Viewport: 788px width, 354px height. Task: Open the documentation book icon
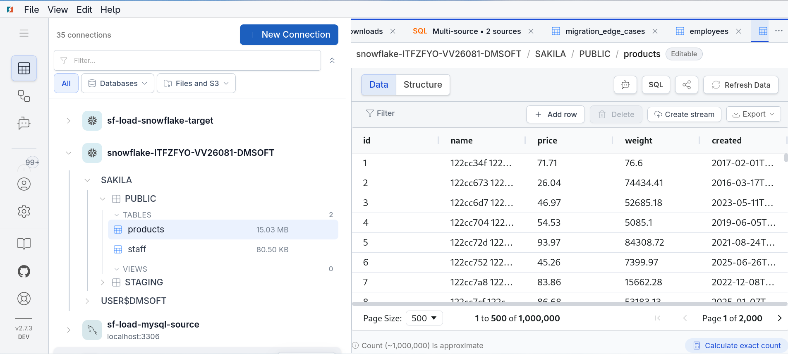coord(24,244)
